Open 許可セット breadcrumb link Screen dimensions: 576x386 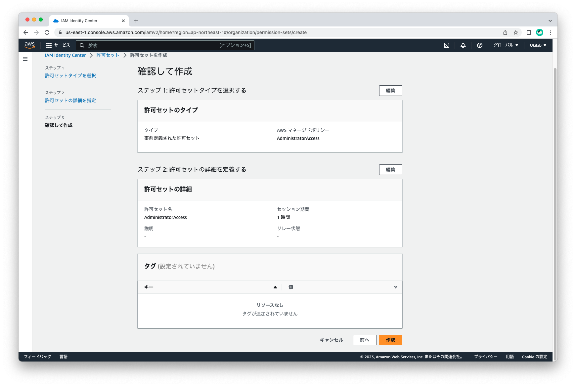tap(108, 55)
